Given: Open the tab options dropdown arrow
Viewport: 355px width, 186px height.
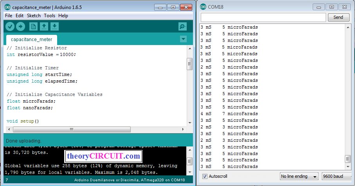Looking at the screenshot, I should (184, 39).
